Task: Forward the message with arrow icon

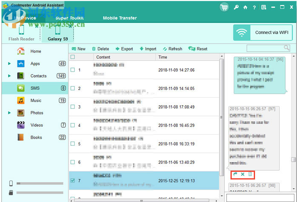Action: click(235, 174)
